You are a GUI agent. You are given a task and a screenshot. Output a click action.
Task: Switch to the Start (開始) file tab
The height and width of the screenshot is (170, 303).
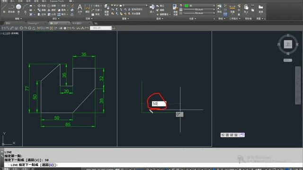click(8, 23)
